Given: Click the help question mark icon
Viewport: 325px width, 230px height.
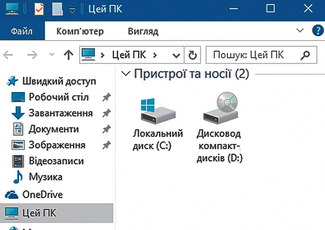Looking at the screenshot, I should pyautogui.click(x=318, y=30).
